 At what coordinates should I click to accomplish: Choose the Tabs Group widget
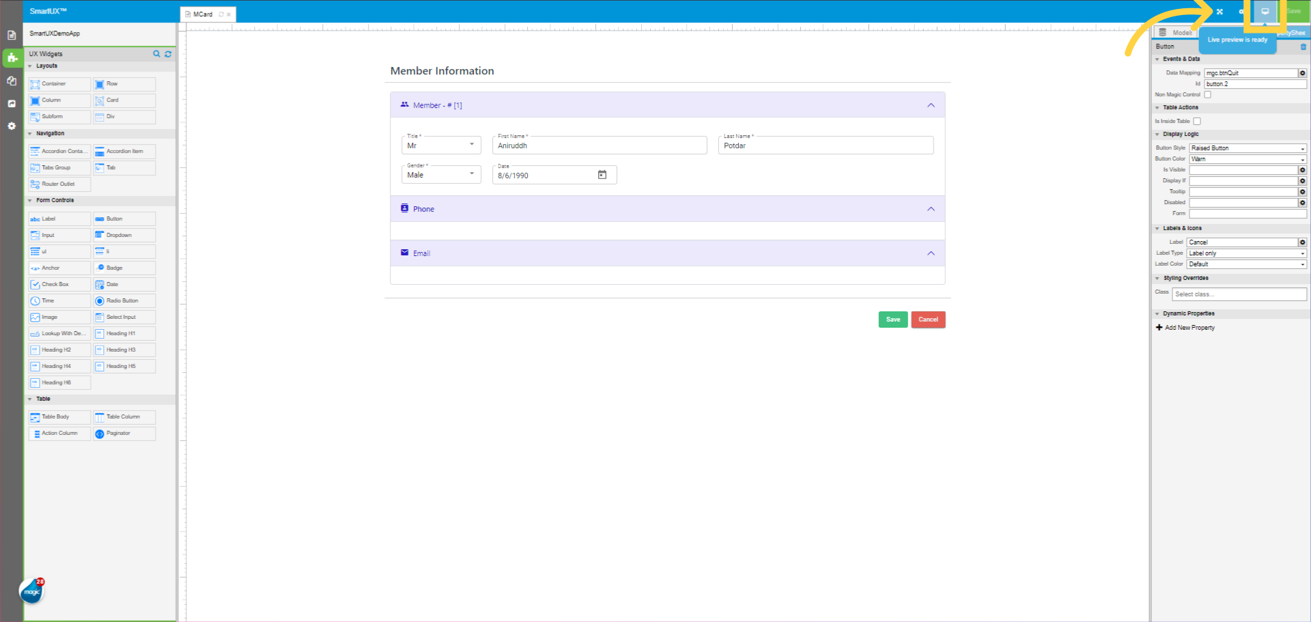59,168
